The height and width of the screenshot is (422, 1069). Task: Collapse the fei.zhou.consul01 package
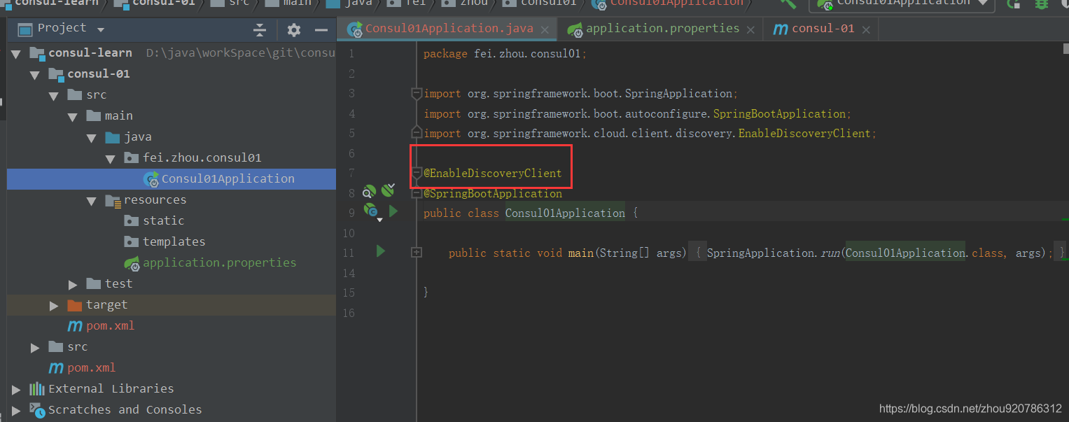(x=111, y=158)
